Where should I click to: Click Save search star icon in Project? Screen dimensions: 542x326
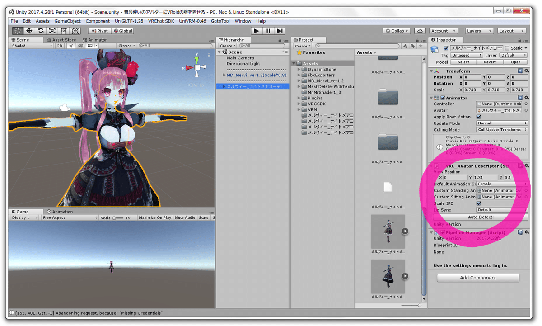pos(420,46)
